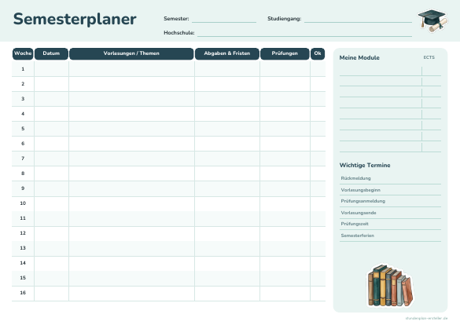
Task: Click the Prüfungszeit date line
Action: click(x=390, y=225)
